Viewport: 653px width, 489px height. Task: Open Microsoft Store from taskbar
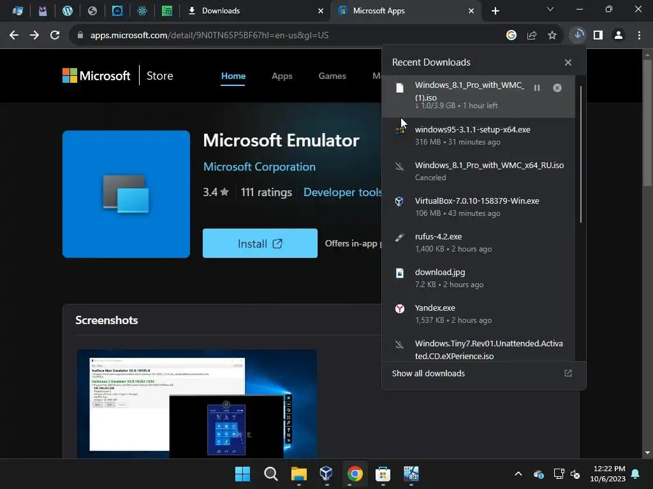click(x=383, y=474)
